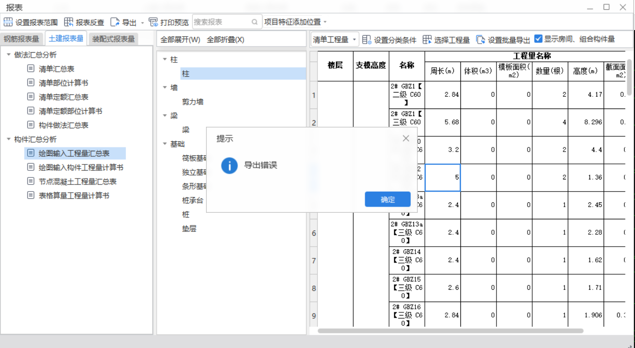This screenshot has width=635, height=348.
Task: Click the document icon beside 绘图输入工程量汇总表
Action: pos(31,153)
